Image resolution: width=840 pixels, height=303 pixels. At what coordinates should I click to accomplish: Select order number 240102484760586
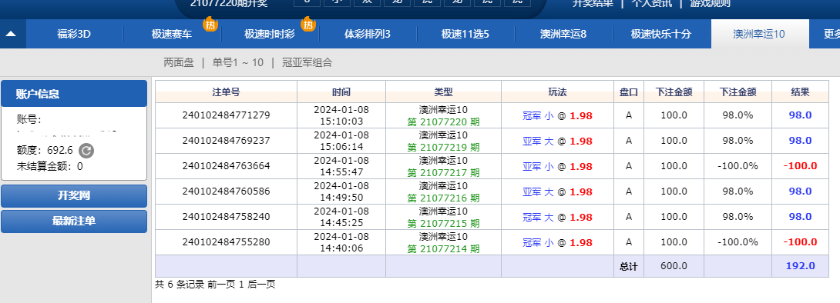tap(226, 191)
